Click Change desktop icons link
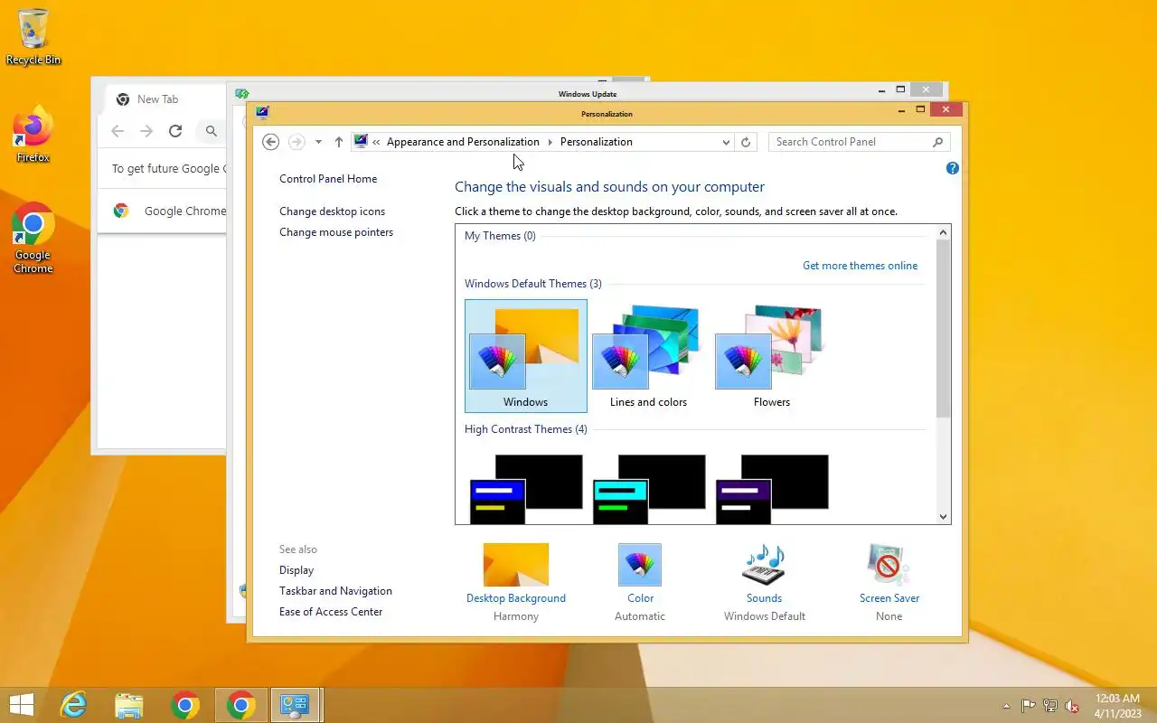The width and height of the screenshot is (1157, 723). 332,211
